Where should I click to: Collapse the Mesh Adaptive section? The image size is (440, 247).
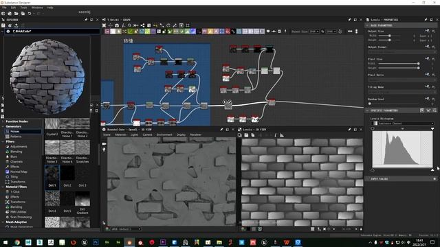3,222
